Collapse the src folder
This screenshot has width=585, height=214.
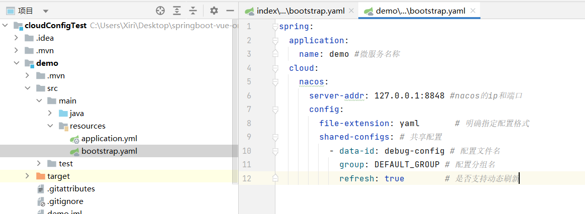[27, 88]
